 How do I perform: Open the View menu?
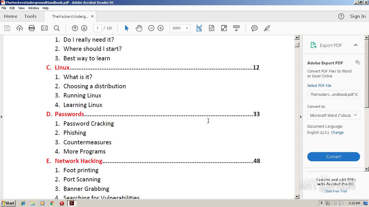[21, 8]
